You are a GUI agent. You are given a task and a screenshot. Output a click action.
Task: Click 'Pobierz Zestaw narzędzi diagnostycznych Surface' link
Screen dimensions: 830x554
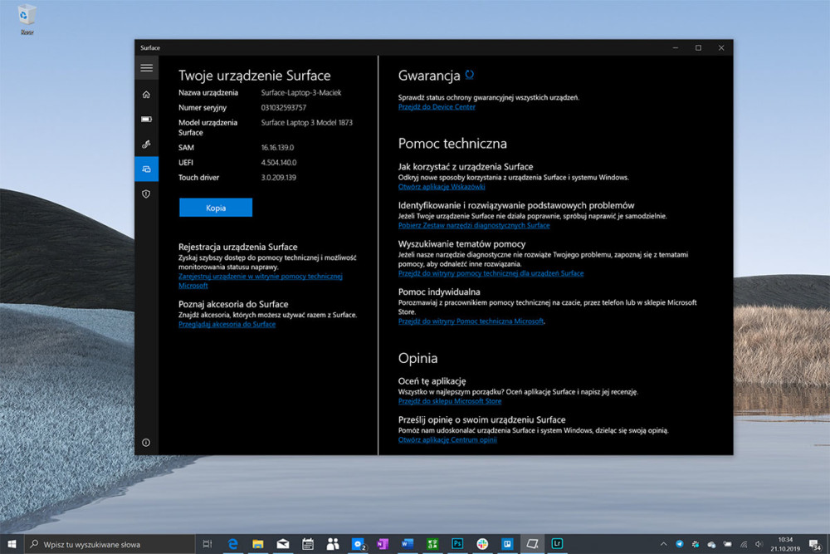coord(474,225)
